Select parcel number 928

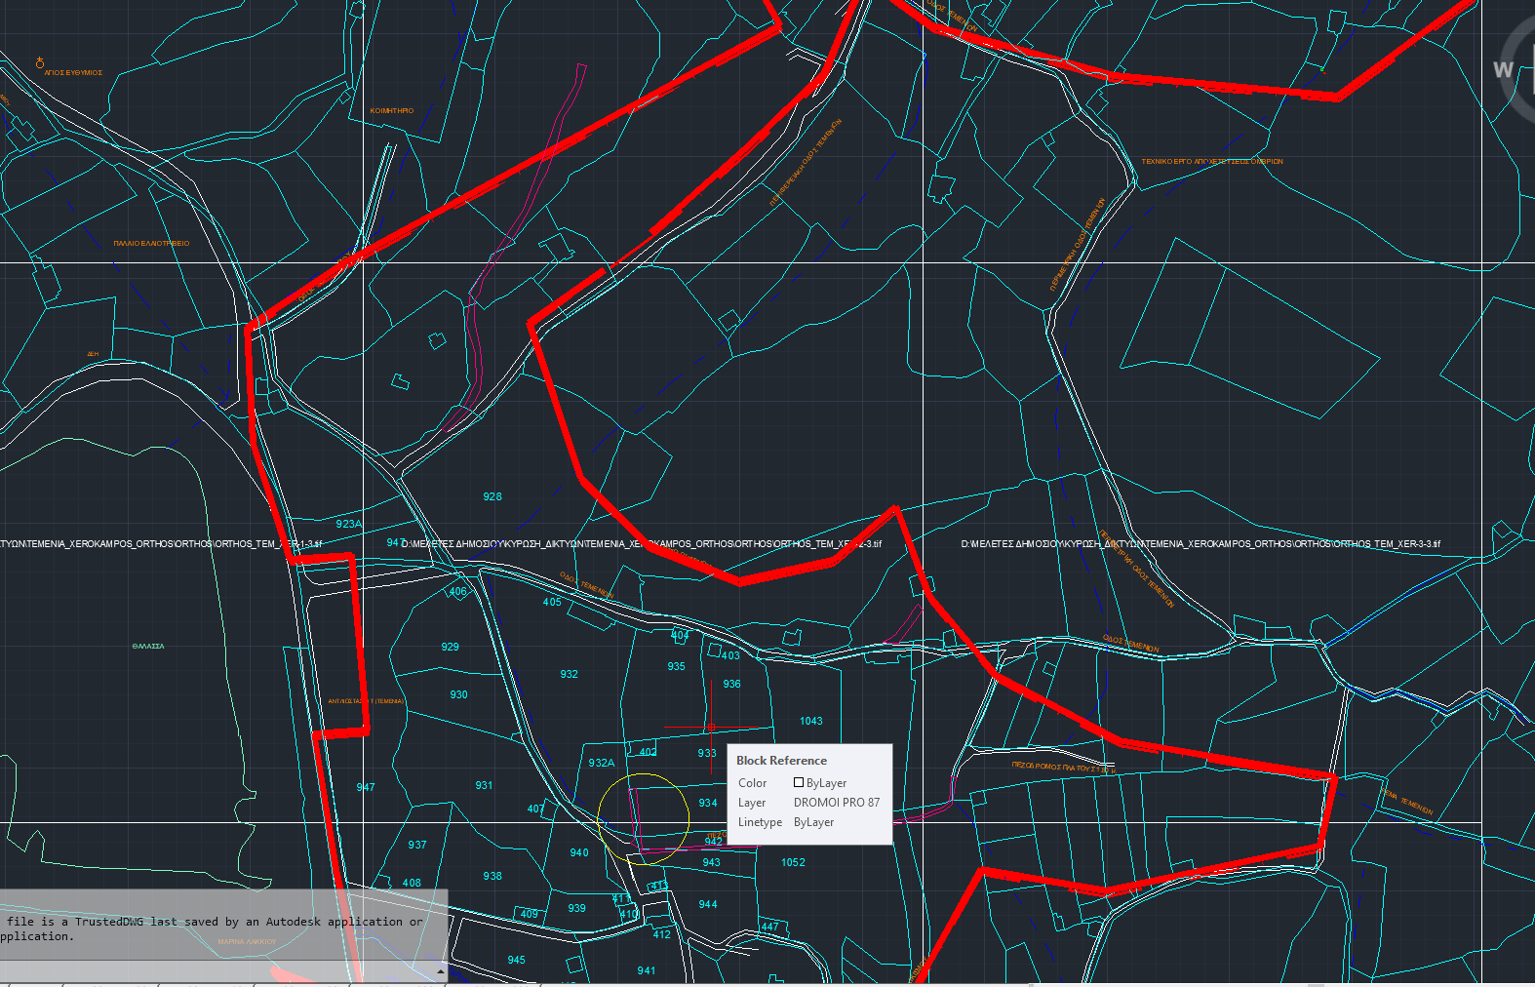point(492,496)
